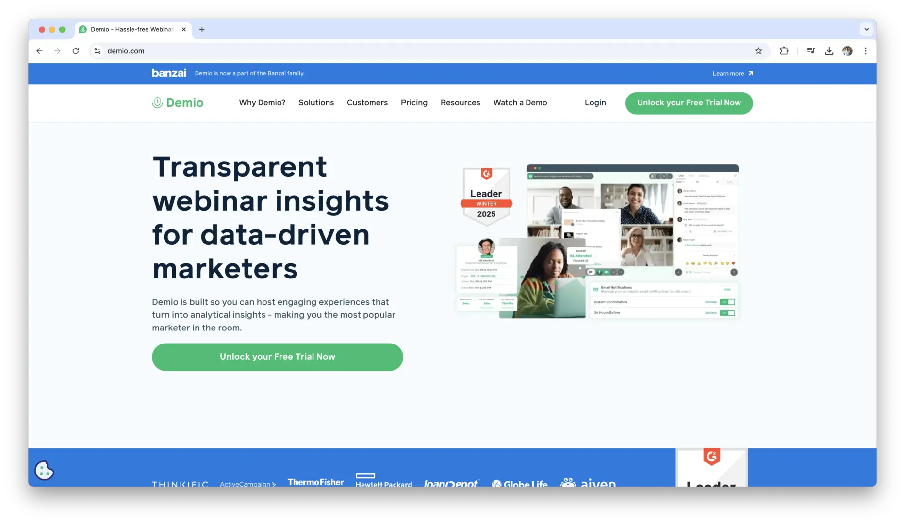Screen dimensions: 905x524
Task: Click the Thinkific customer logo
Action: pos(180,484)
